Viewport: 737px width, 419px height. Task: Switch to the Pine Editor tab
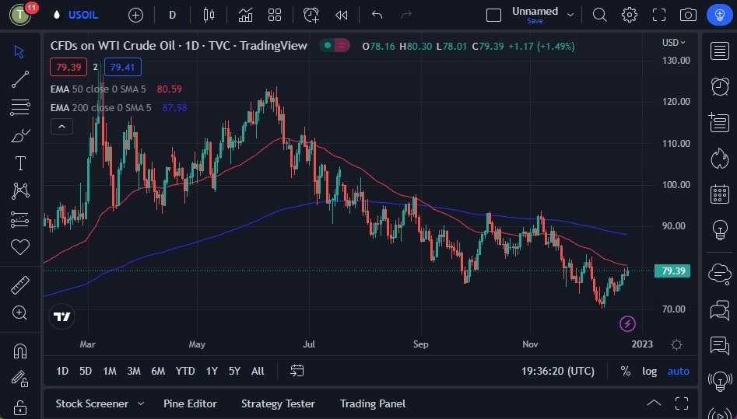[x=190, y=403]
